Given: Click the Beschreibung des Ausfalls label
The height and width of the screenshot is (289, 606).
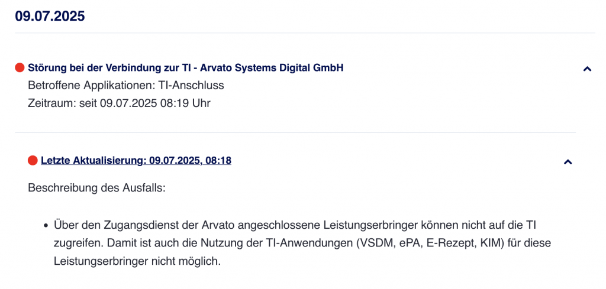Looking at the screenshot, I should (96, 189).
